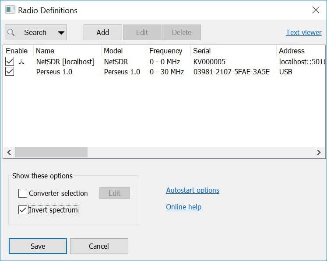This screenshot has width=327, height=261.
Task: Click the network icon beside NetSDR [localhost]
Action: click(x=21, y=62)
